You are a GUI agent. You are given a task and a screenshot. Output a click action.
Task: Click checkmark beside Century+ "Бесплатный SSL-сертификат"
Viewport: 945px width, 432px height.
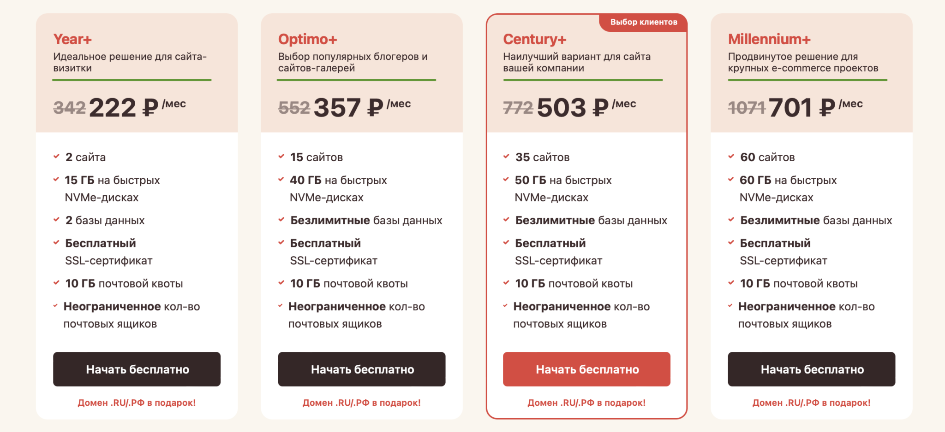point(506,242)
